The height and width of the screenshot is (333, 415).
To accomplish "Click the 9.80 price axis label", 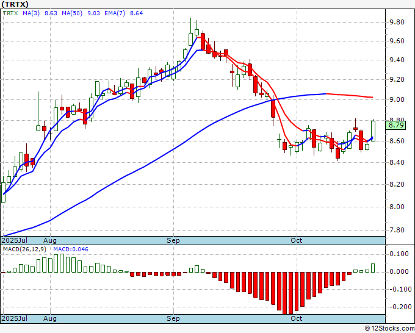I will coord(397,22).
